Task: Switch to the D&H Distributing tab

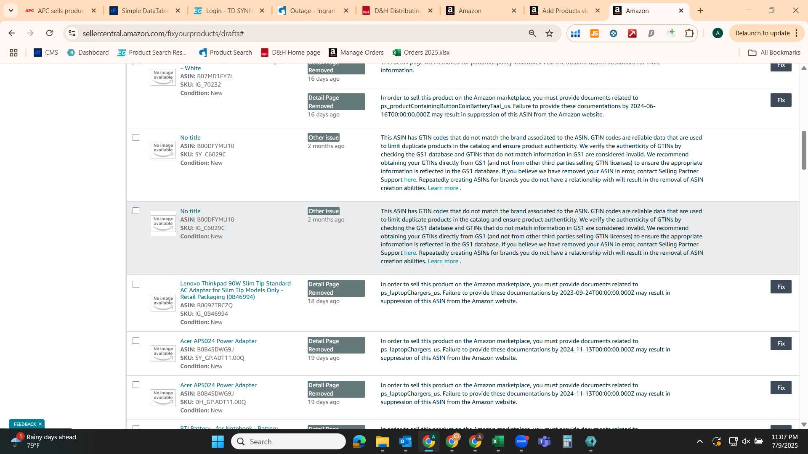Action: tap(397, 11)
